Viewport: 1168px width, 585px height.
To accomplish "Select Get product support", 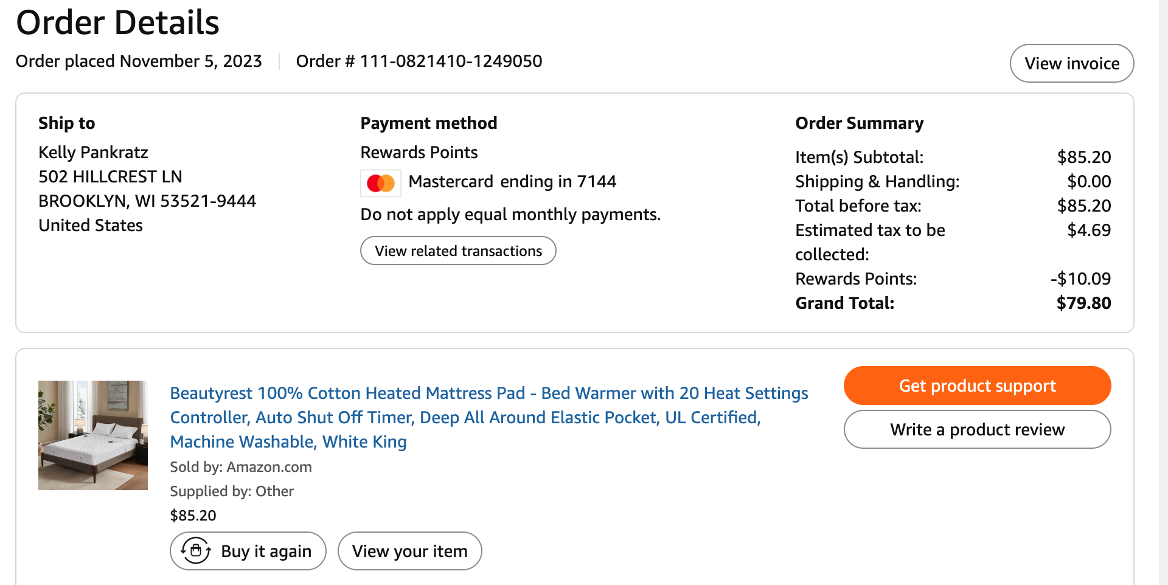I will (977, 386).
